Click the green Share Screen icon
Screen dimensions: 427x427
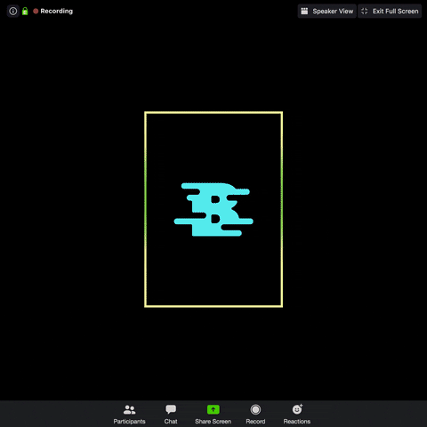click(x=213, y=409)
